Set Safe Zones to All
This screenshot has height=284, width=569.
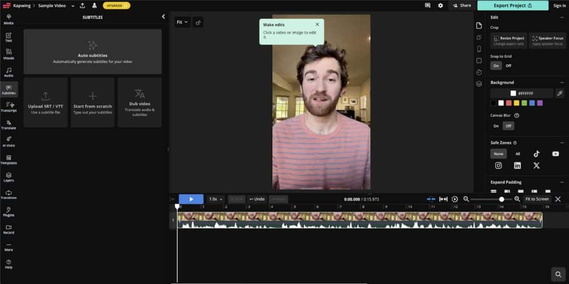(x=517, y=153)
